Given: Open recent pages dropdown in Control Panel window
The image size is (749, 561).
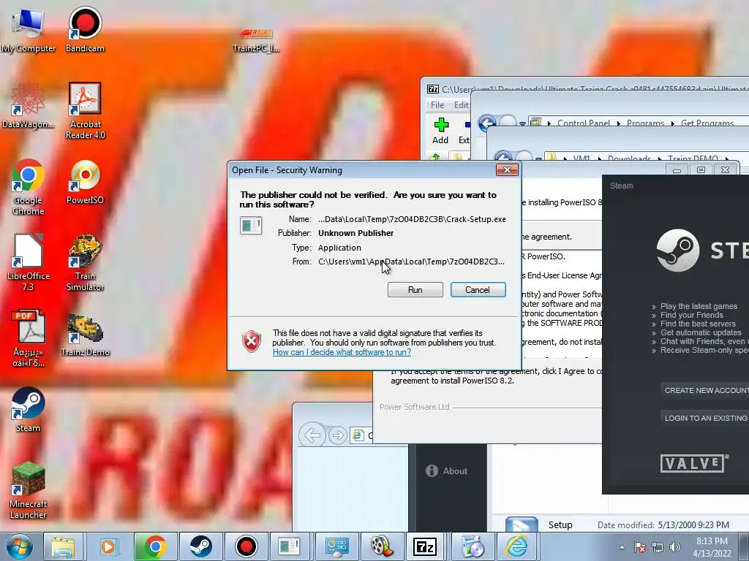Looking at the screenshot, I should click(522, 123).
